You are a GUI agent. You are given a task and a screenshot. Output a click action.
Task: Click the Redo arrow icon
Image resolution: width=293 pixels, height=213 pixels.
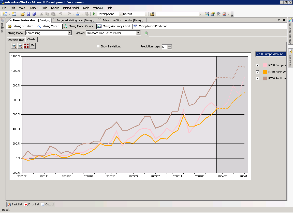69,14
